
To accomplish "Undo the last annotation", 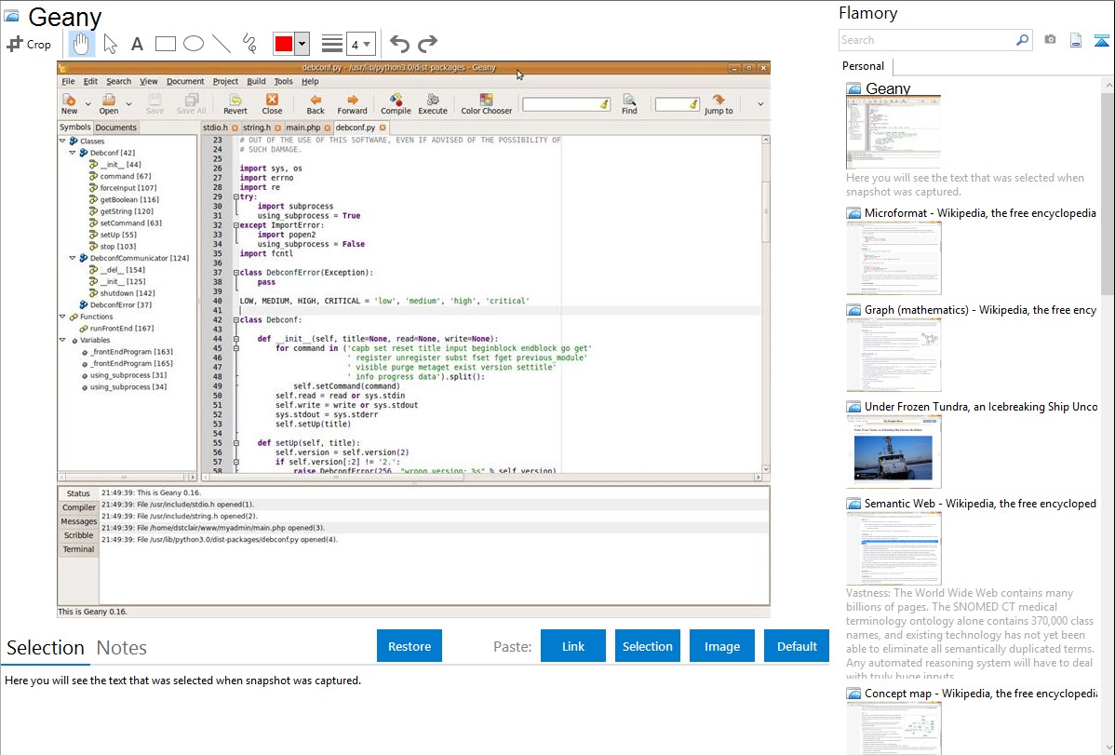I will [399, 44].
